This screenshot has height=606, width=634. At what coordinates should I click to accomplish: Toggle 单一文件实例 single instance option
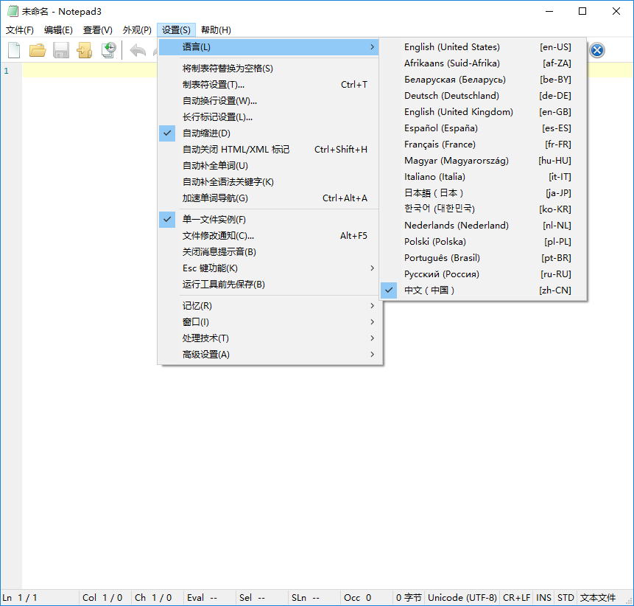tap(214, 219)
